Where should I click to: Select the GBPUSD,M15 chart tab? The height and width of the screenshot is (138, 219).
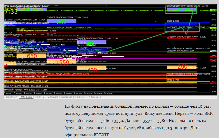coord(26,97)
